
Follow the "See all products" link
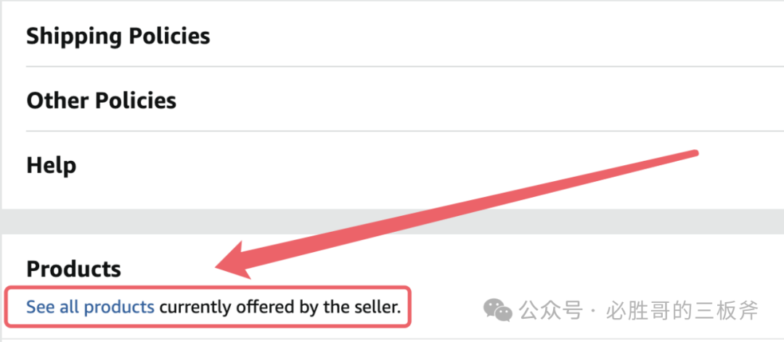90,307
